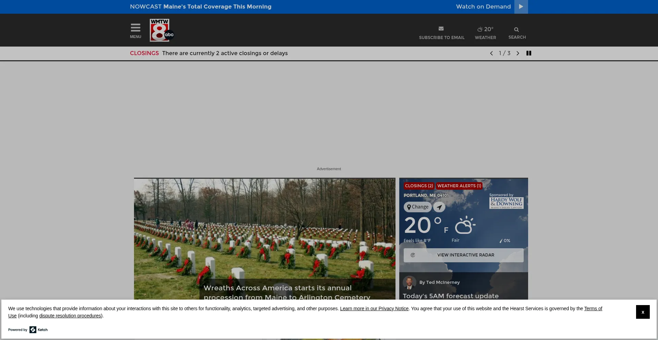Click the subscribe envelope icon
This screenshot has width=658, height=340.
[441, 29]
